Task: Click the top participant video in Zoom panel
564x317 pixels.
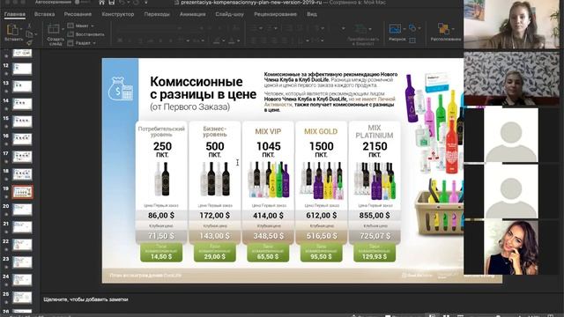Action: 511,25
